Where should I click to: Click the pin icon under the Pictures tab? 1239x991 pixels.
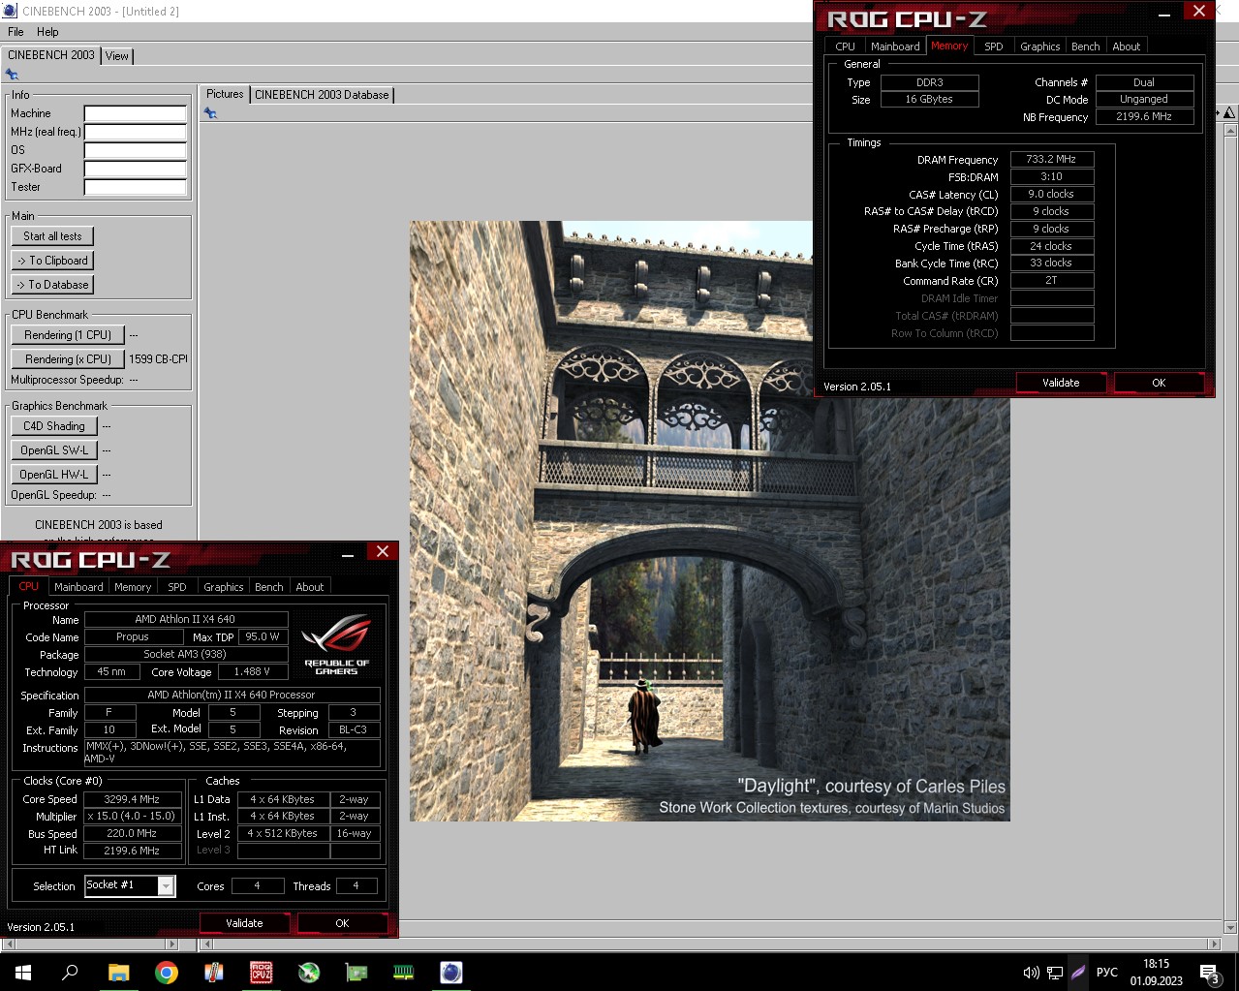(x=210, y=113)
